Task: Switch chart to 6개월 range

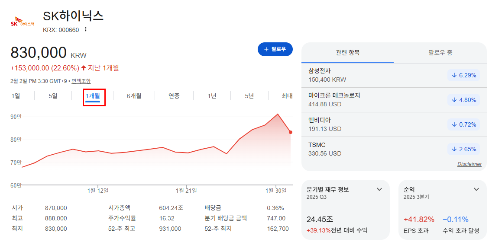Action: tap(134, 96)
